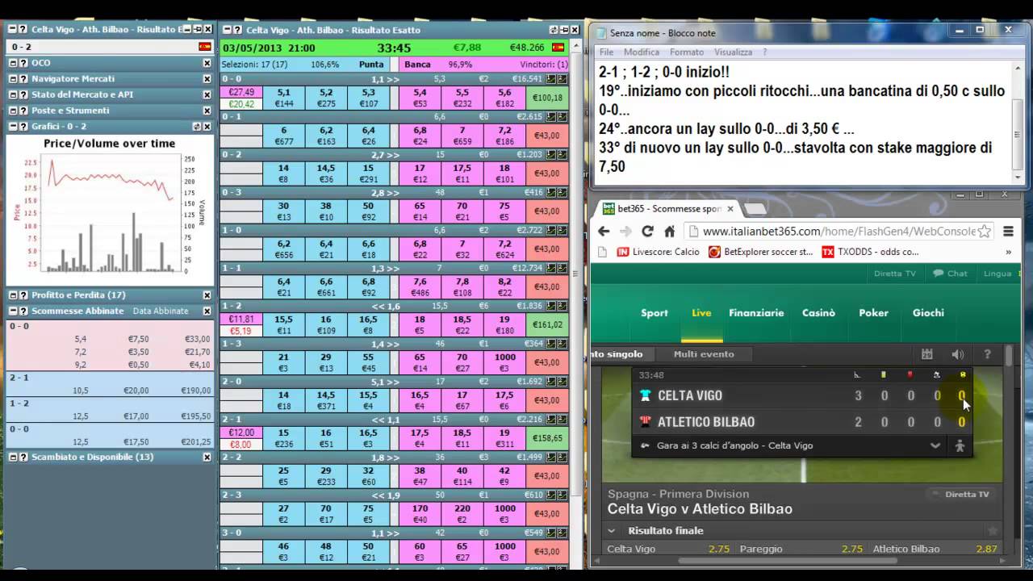The height and width of the screenshot is (581, 1033).
Task: Collapse the Risultato finale section
Action: pyautogui.click(x=611, y=531)
